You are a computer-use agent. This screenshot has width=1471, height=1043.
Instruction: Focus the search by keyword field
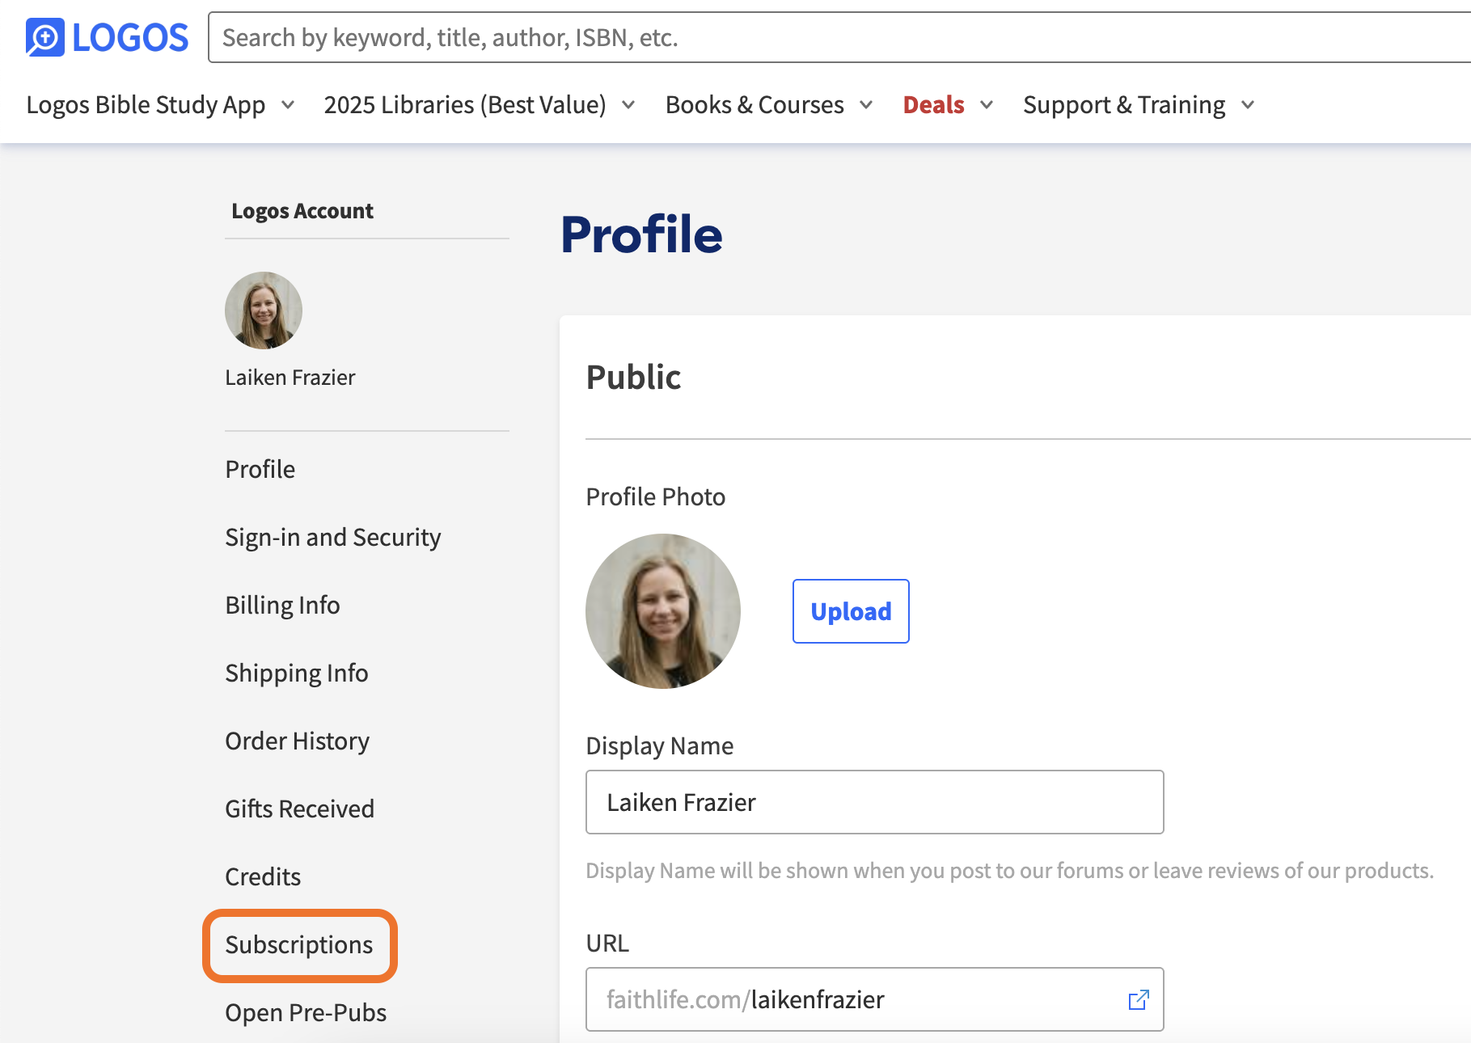pos(839,37)
